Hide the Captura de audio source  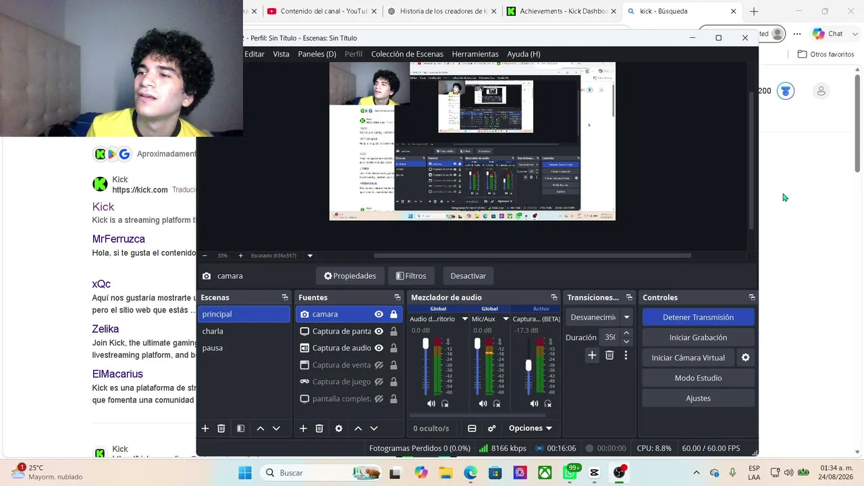click(x=379, y=348)
